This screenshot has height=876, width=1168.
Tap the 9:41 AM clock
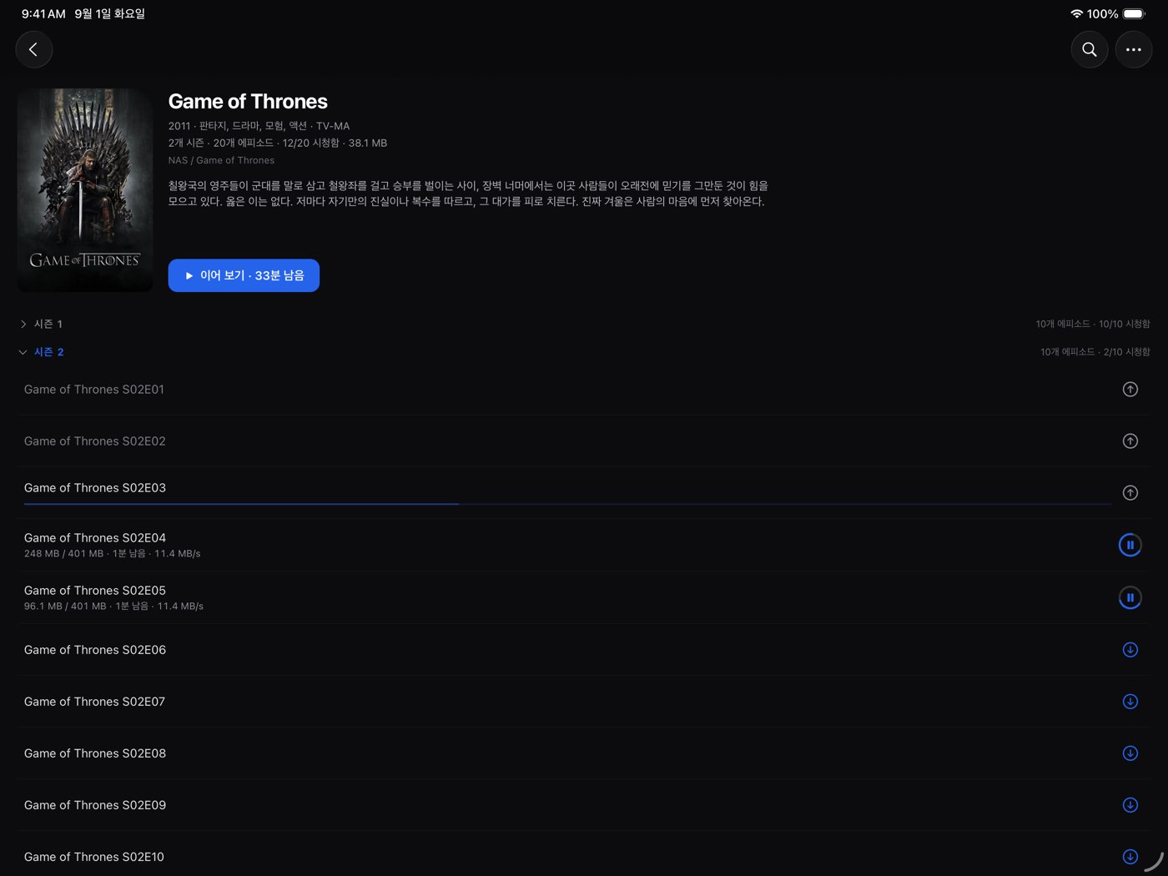pos(43,14)
